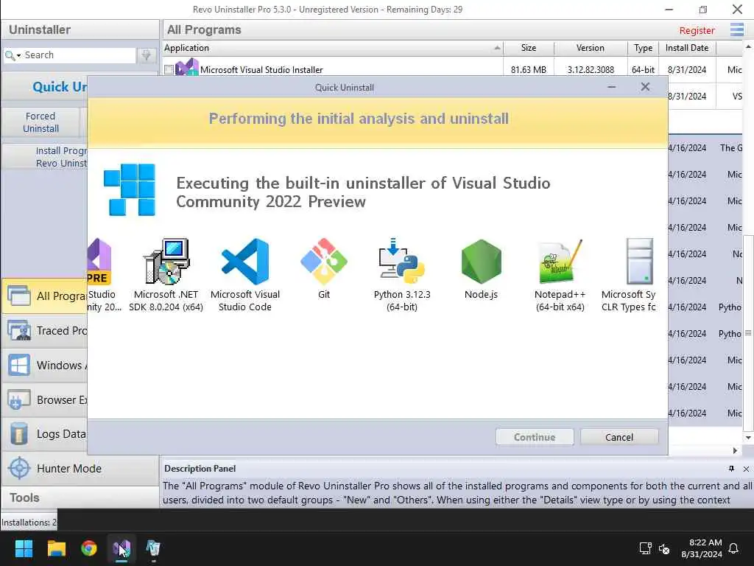Close the Quick Uninstall dialog
The width and height of the screenshot is (754, 566).
(645, 87)
